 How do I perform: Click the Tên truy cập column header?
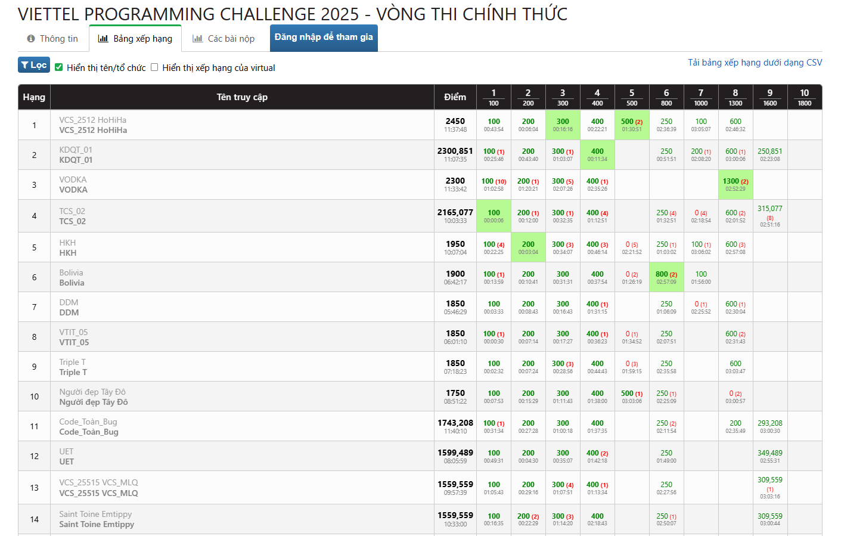242,97
